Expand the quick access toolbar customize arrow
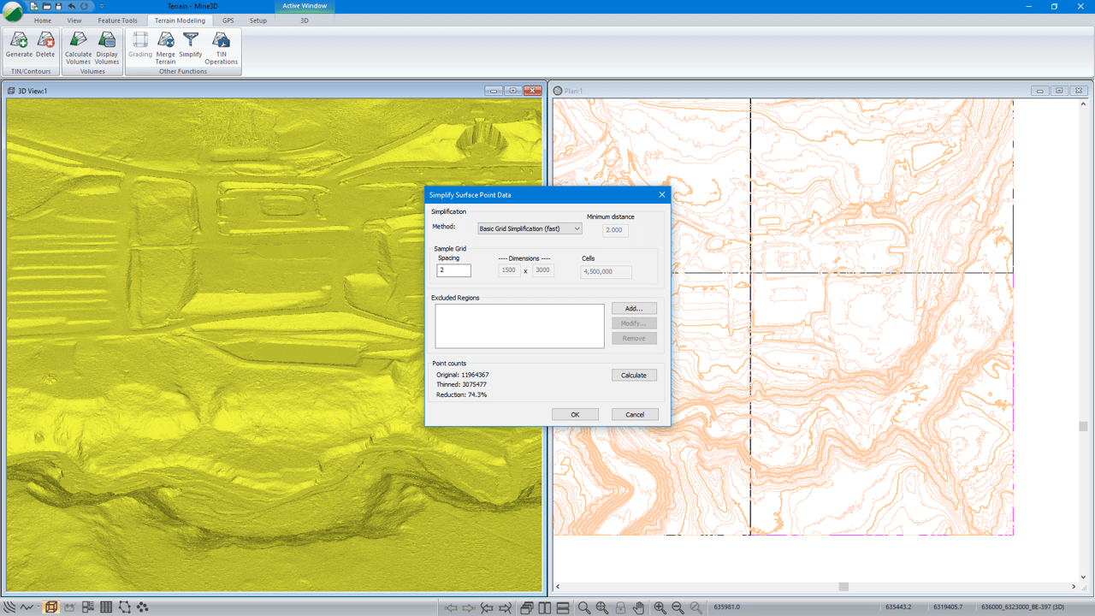 pyautogui.click(x=101, y=6)
